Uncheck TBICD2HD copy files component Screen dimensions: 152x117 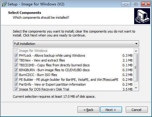(16, 65)
